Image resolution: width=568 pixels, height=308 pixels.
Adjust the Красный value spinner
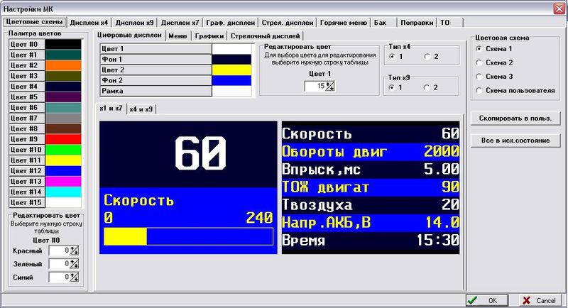coord(73,251)
